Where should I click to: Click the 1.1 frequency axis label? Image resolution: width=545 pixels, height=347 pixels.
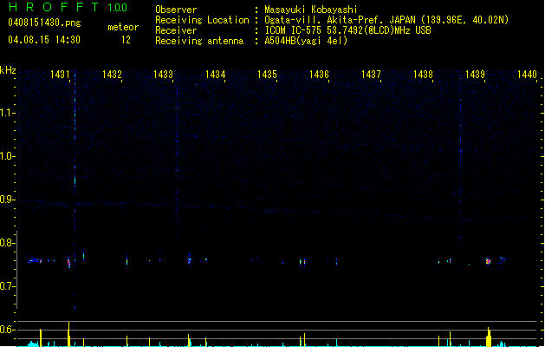[7, 113]
